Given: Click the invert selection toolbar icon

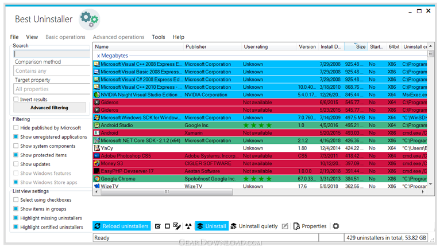Looking at the screenshot, I should pyautogui.click(x=177, y=226).
